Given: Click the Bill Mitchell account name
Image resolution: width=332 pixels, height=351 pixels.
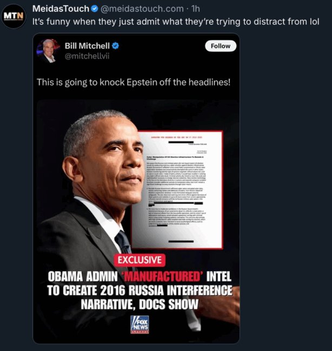Looking at the screenshot, I should pyautogui.click(x=87, y=46).
